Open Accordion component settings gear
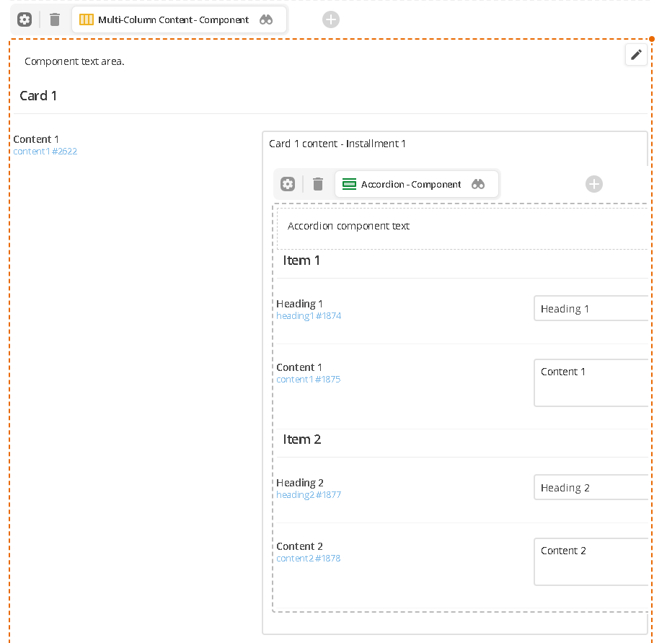 point(288,184)
